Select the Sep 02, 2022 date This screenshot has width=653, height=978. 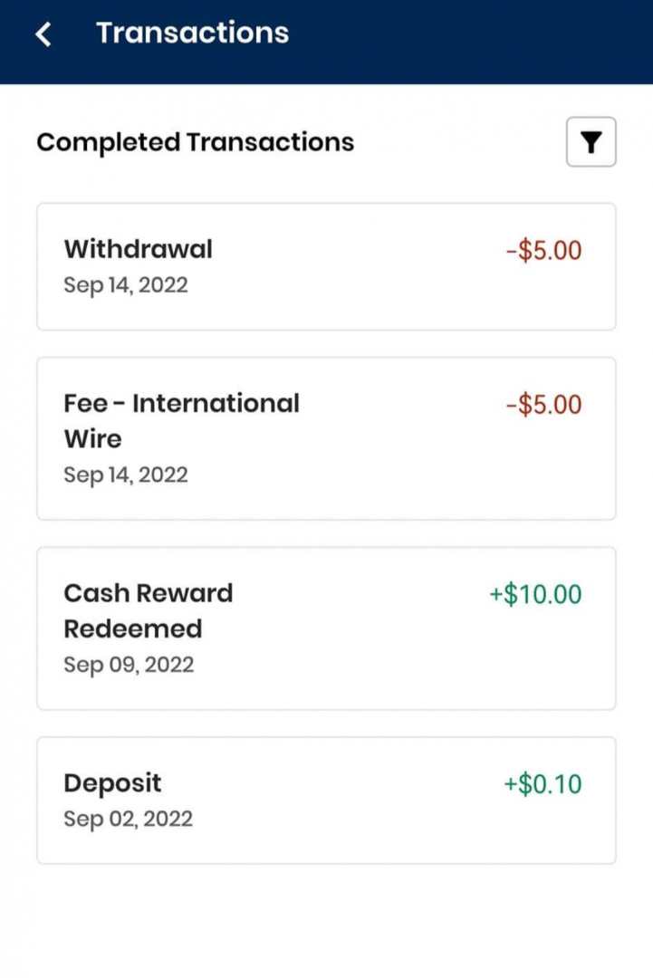click(x=128, y=820)
